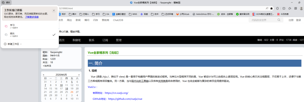Screen dimensions: 304x102
Task: Select date 10 in the calendar
Action: (x=61, y=85)
